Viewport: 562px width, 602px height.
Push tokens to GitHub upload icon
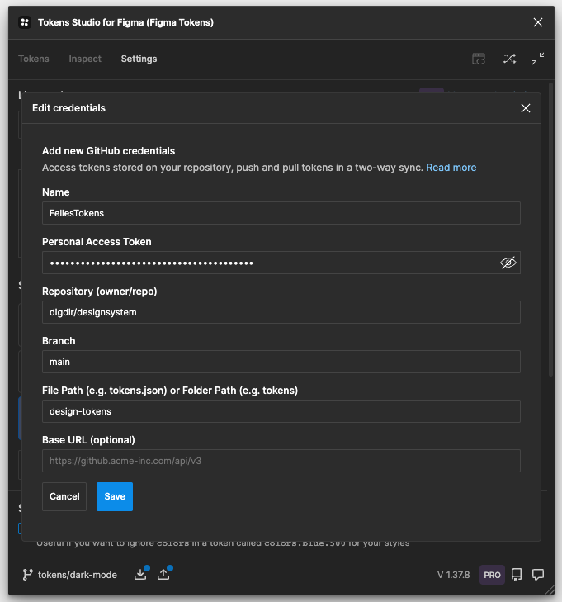163,575
